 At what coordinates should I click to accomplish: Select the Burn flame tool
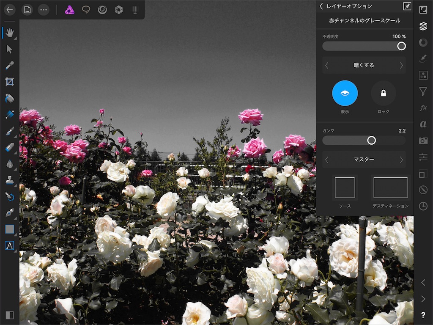point(10,164)
